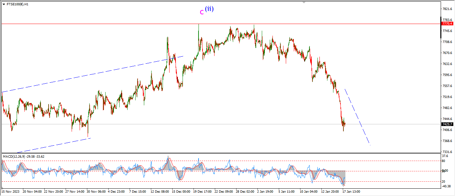Select the lower dashed blue channel trendline

[53, 145]
